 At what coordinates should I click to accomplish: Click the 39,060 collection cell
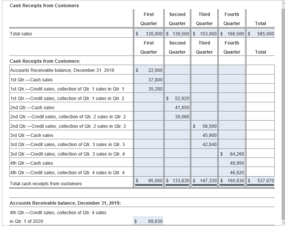point(177,117)
